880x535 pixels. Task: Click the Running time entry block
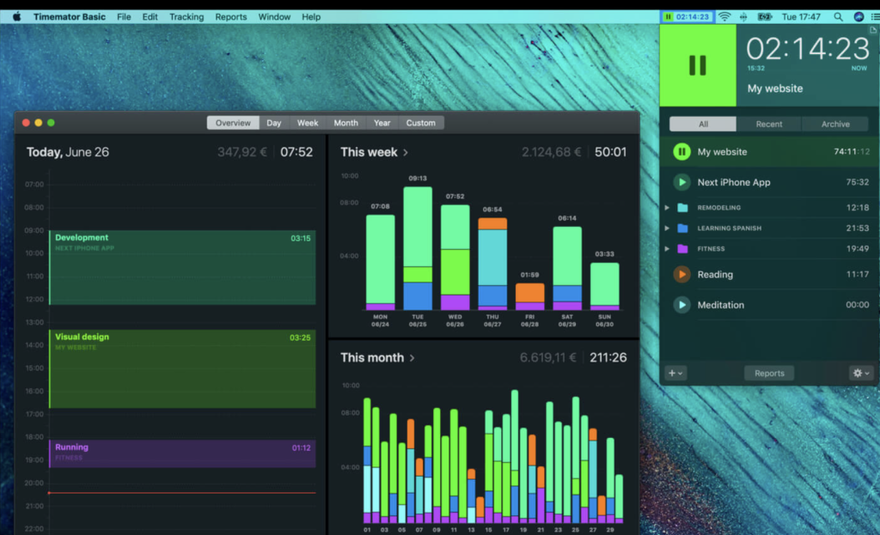182,453
